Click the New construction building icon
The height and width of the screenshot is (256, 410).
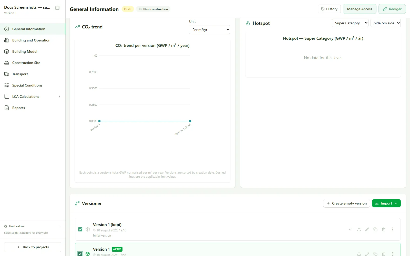click(140, 9)
